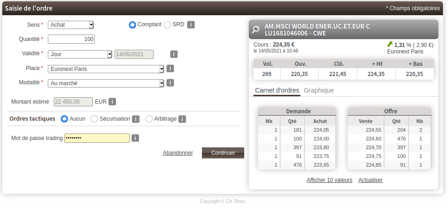Open info icon next to Montant estimé EUR
Viewport: 448px width, 210px height.
(112, 102)
